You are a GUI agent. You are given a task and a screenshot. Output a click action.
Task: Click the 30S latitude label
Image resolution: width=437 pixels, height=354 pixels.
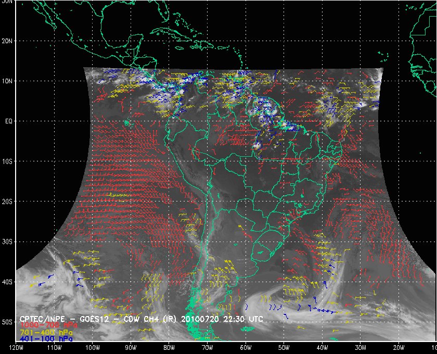pyautogui.click(x=7, y=242)
